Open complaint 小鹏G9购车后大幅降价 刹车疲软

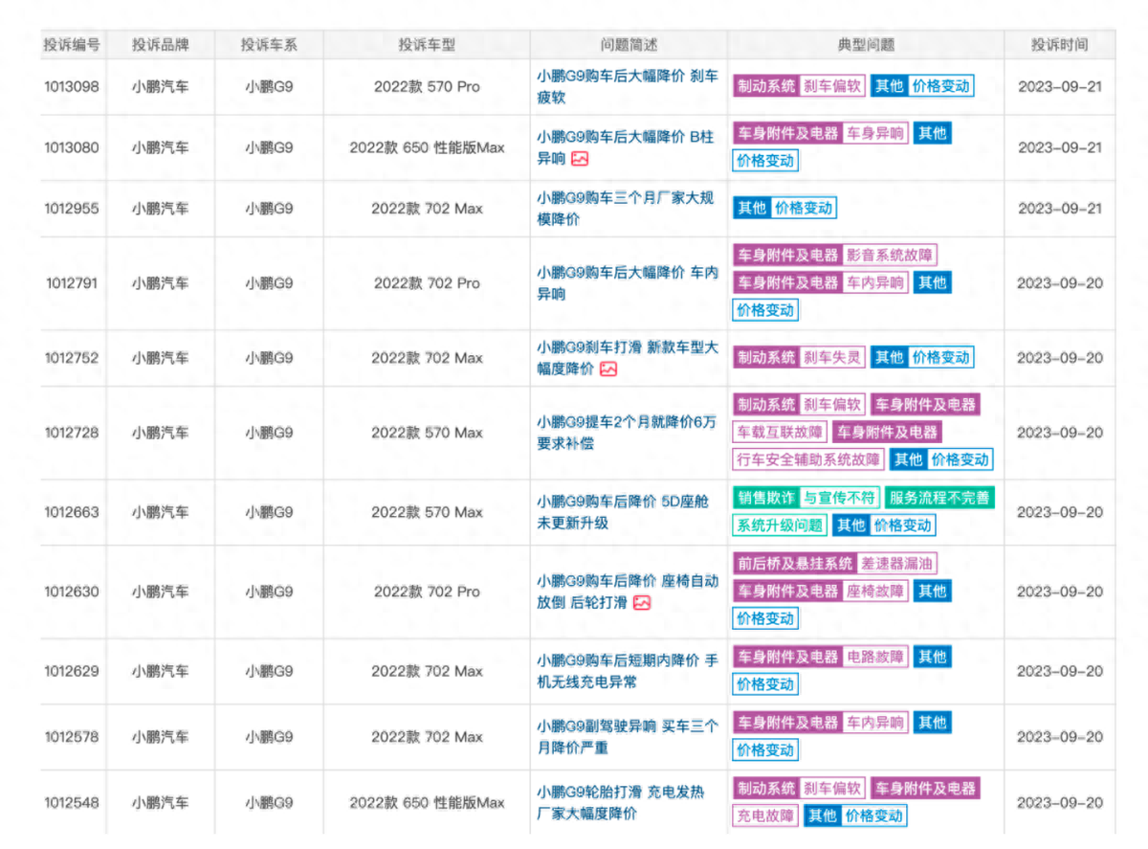(628, 86)
